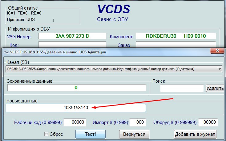Click the Сеанс с ЭБУ heading

(113, 19)
